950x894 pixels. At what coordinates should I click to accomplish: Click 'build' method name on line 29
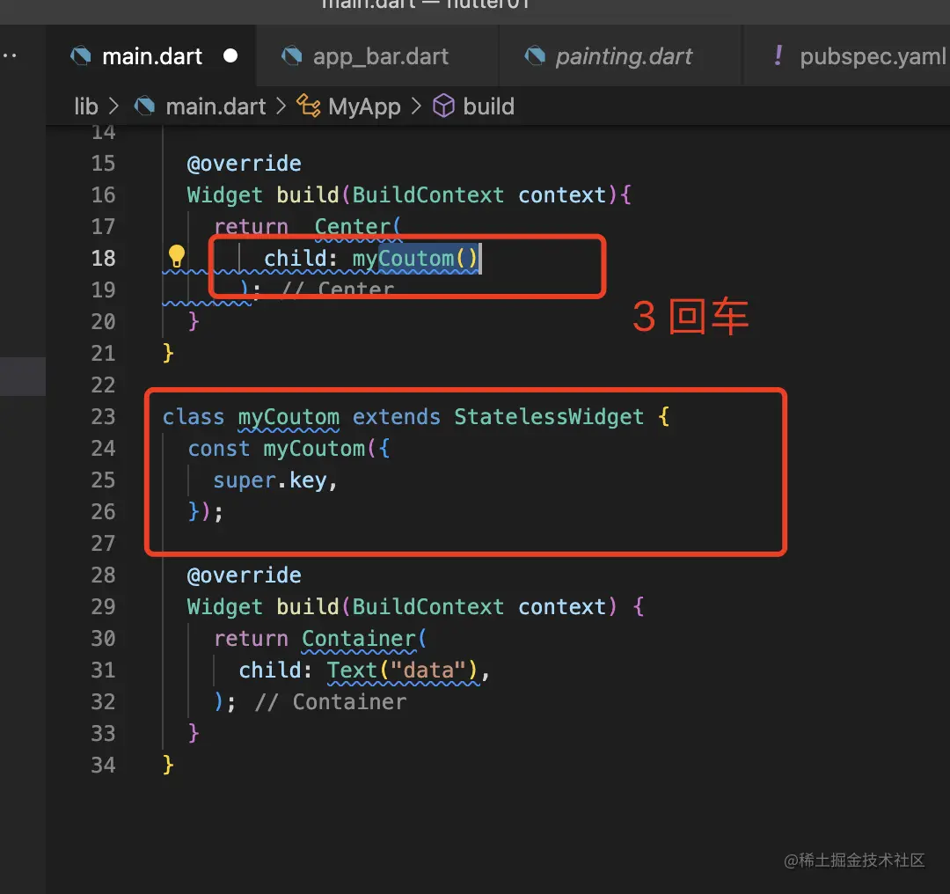point(307,607)
